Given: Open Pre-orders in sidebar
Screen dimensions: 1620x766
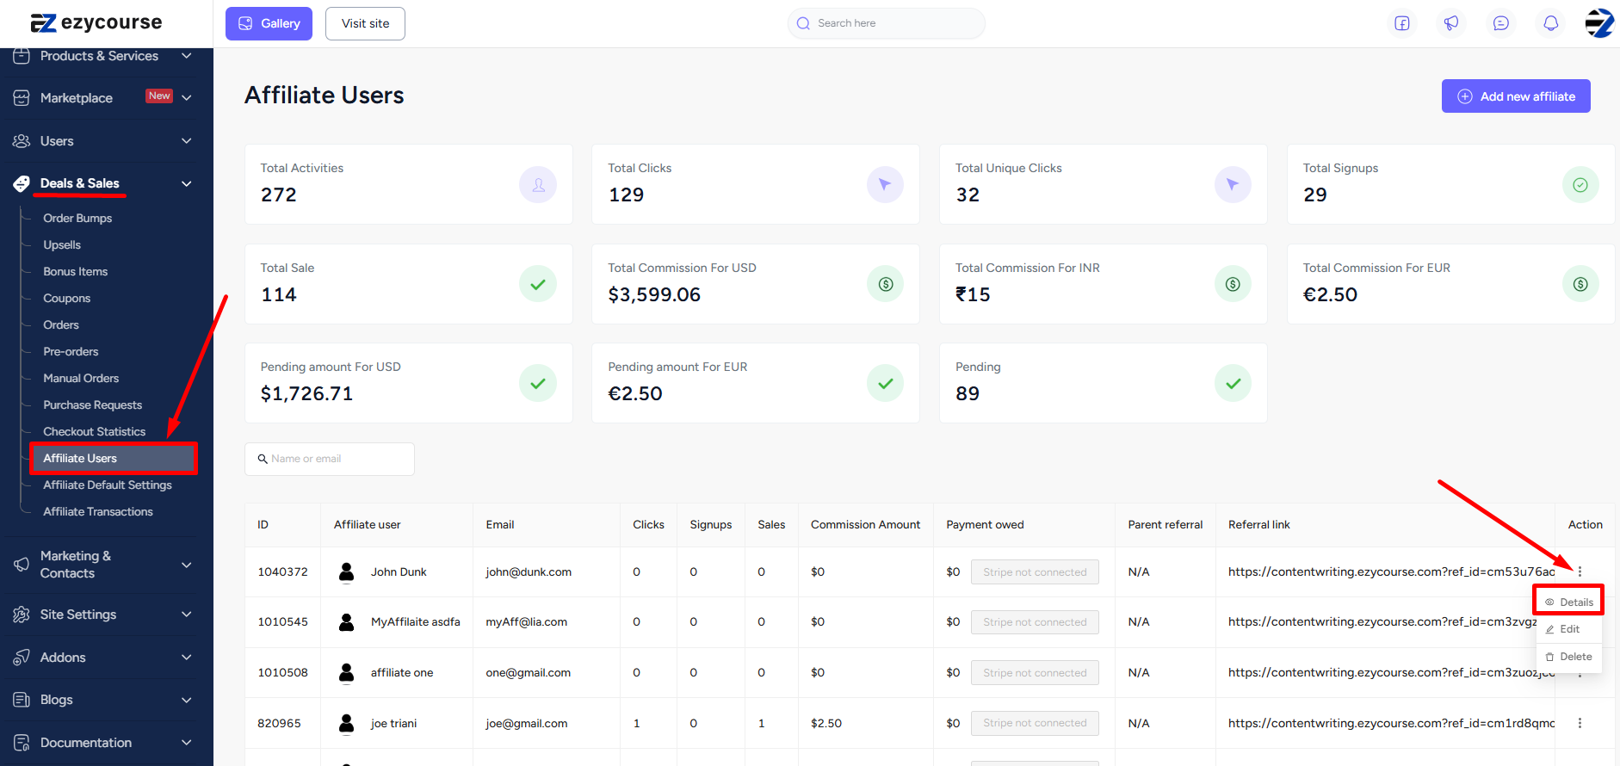Looking at the screenshot, I should click(x=71, y=352).
